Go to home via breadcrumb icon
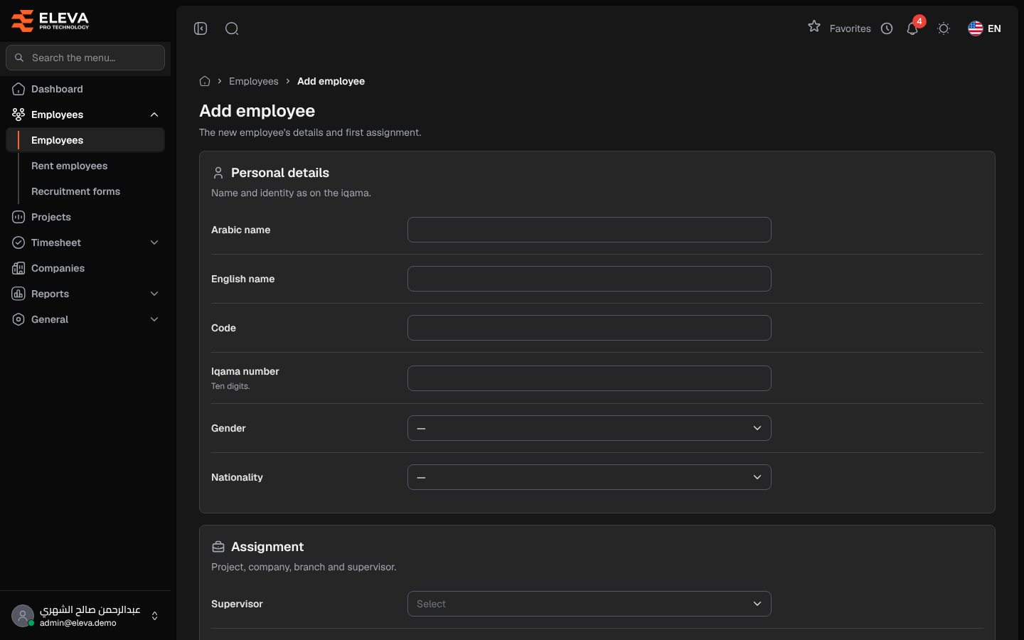This screenshot has width=1024, height=640. click(x=205, y=81)
